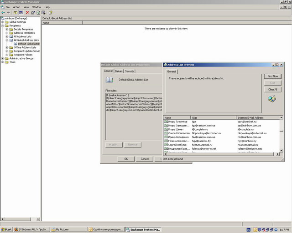Click the EN language indicator in the tray
The image size is (292, 233).
(248, 230)
